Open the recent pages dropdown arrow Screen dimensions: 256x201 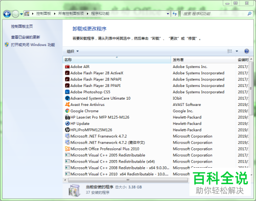click(x=22, y=14)
